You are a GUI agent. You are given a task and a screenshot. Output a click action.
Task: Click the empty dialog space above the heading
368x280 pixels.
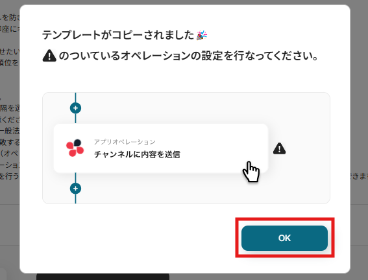(185, 16)
